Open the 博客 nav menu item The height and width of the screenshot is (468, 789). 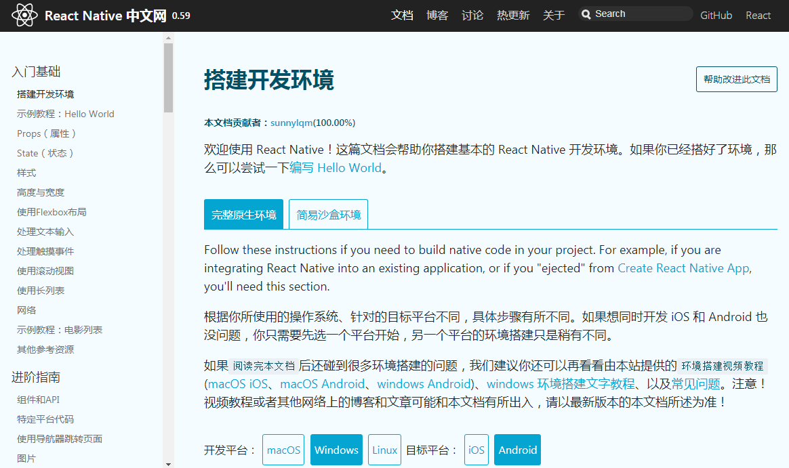[437, 16]
